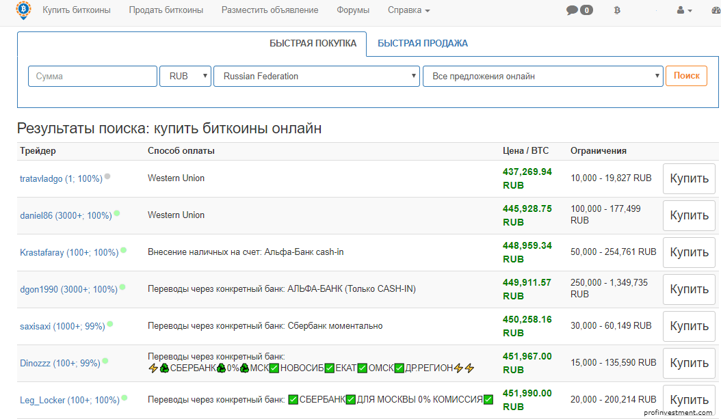Screen dimensions: 721x419
Task: Click Купить for the Dinozzz offer
Action: (689, 363)
